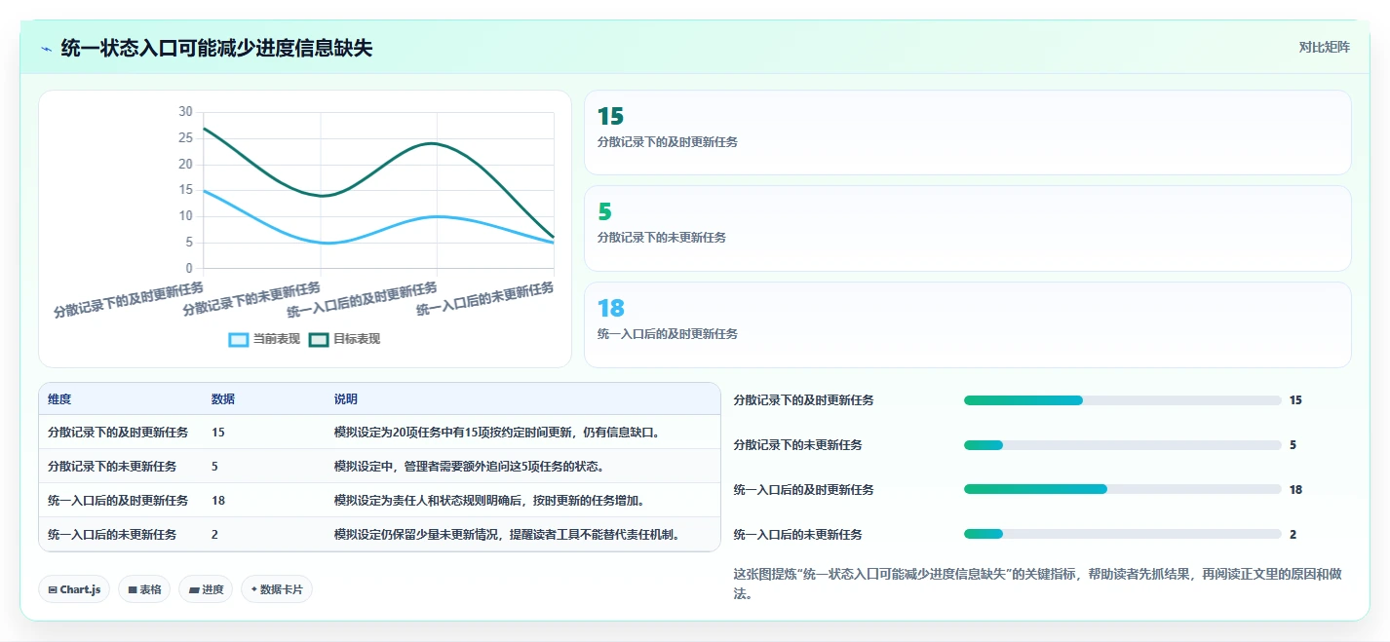The width and height of the screenshot is (1390, 642).
Task: Toggle the 目标表现 legend swatch
Action: (319, 339)
